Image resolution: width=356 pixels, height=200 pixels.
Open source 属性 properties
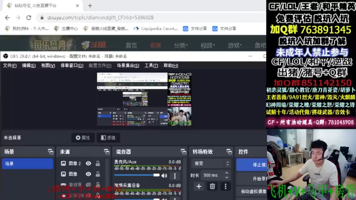click(x=83, y=138)
